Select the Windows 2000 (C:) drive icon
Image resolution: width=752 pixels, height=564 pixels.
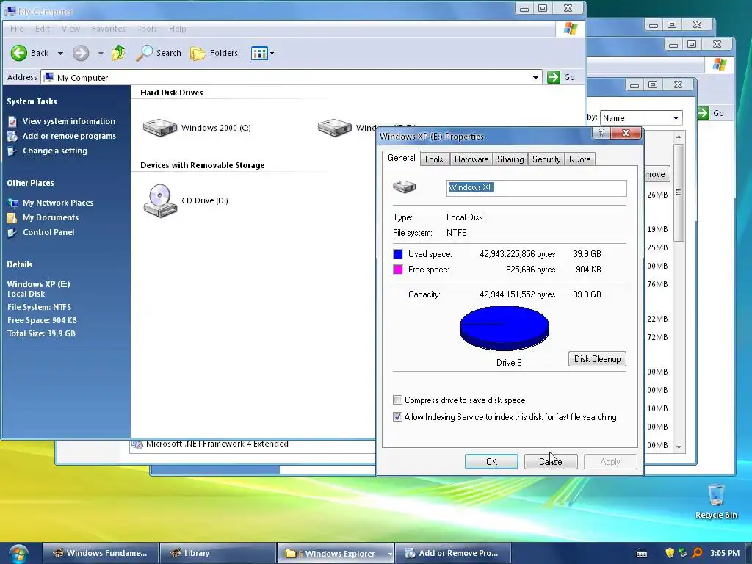coord(159,128)
